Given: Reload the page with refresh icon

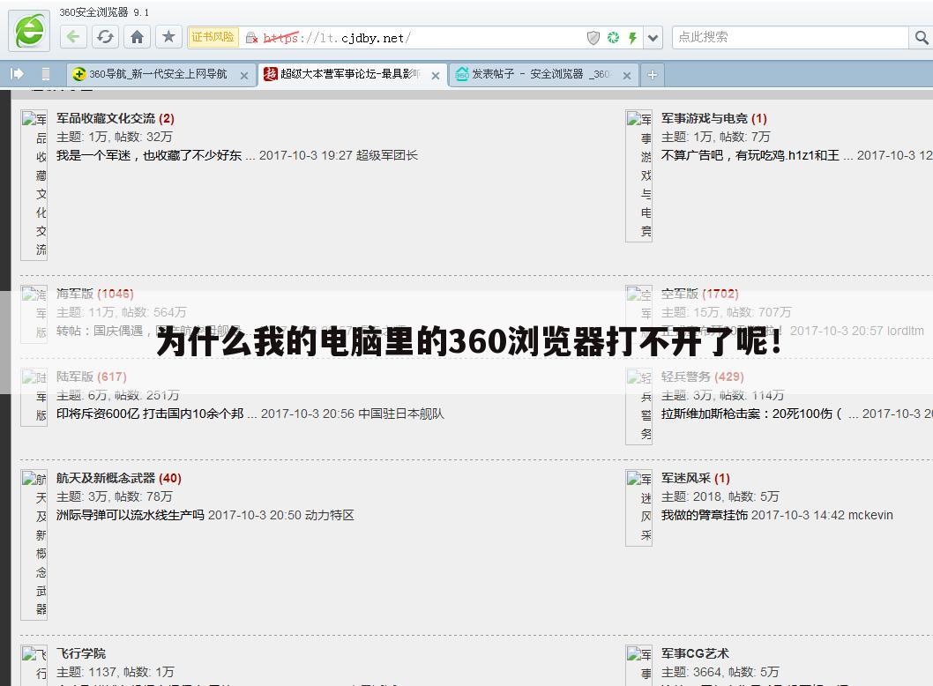Looking at the screenshot, I should click(x=105, y=37).
